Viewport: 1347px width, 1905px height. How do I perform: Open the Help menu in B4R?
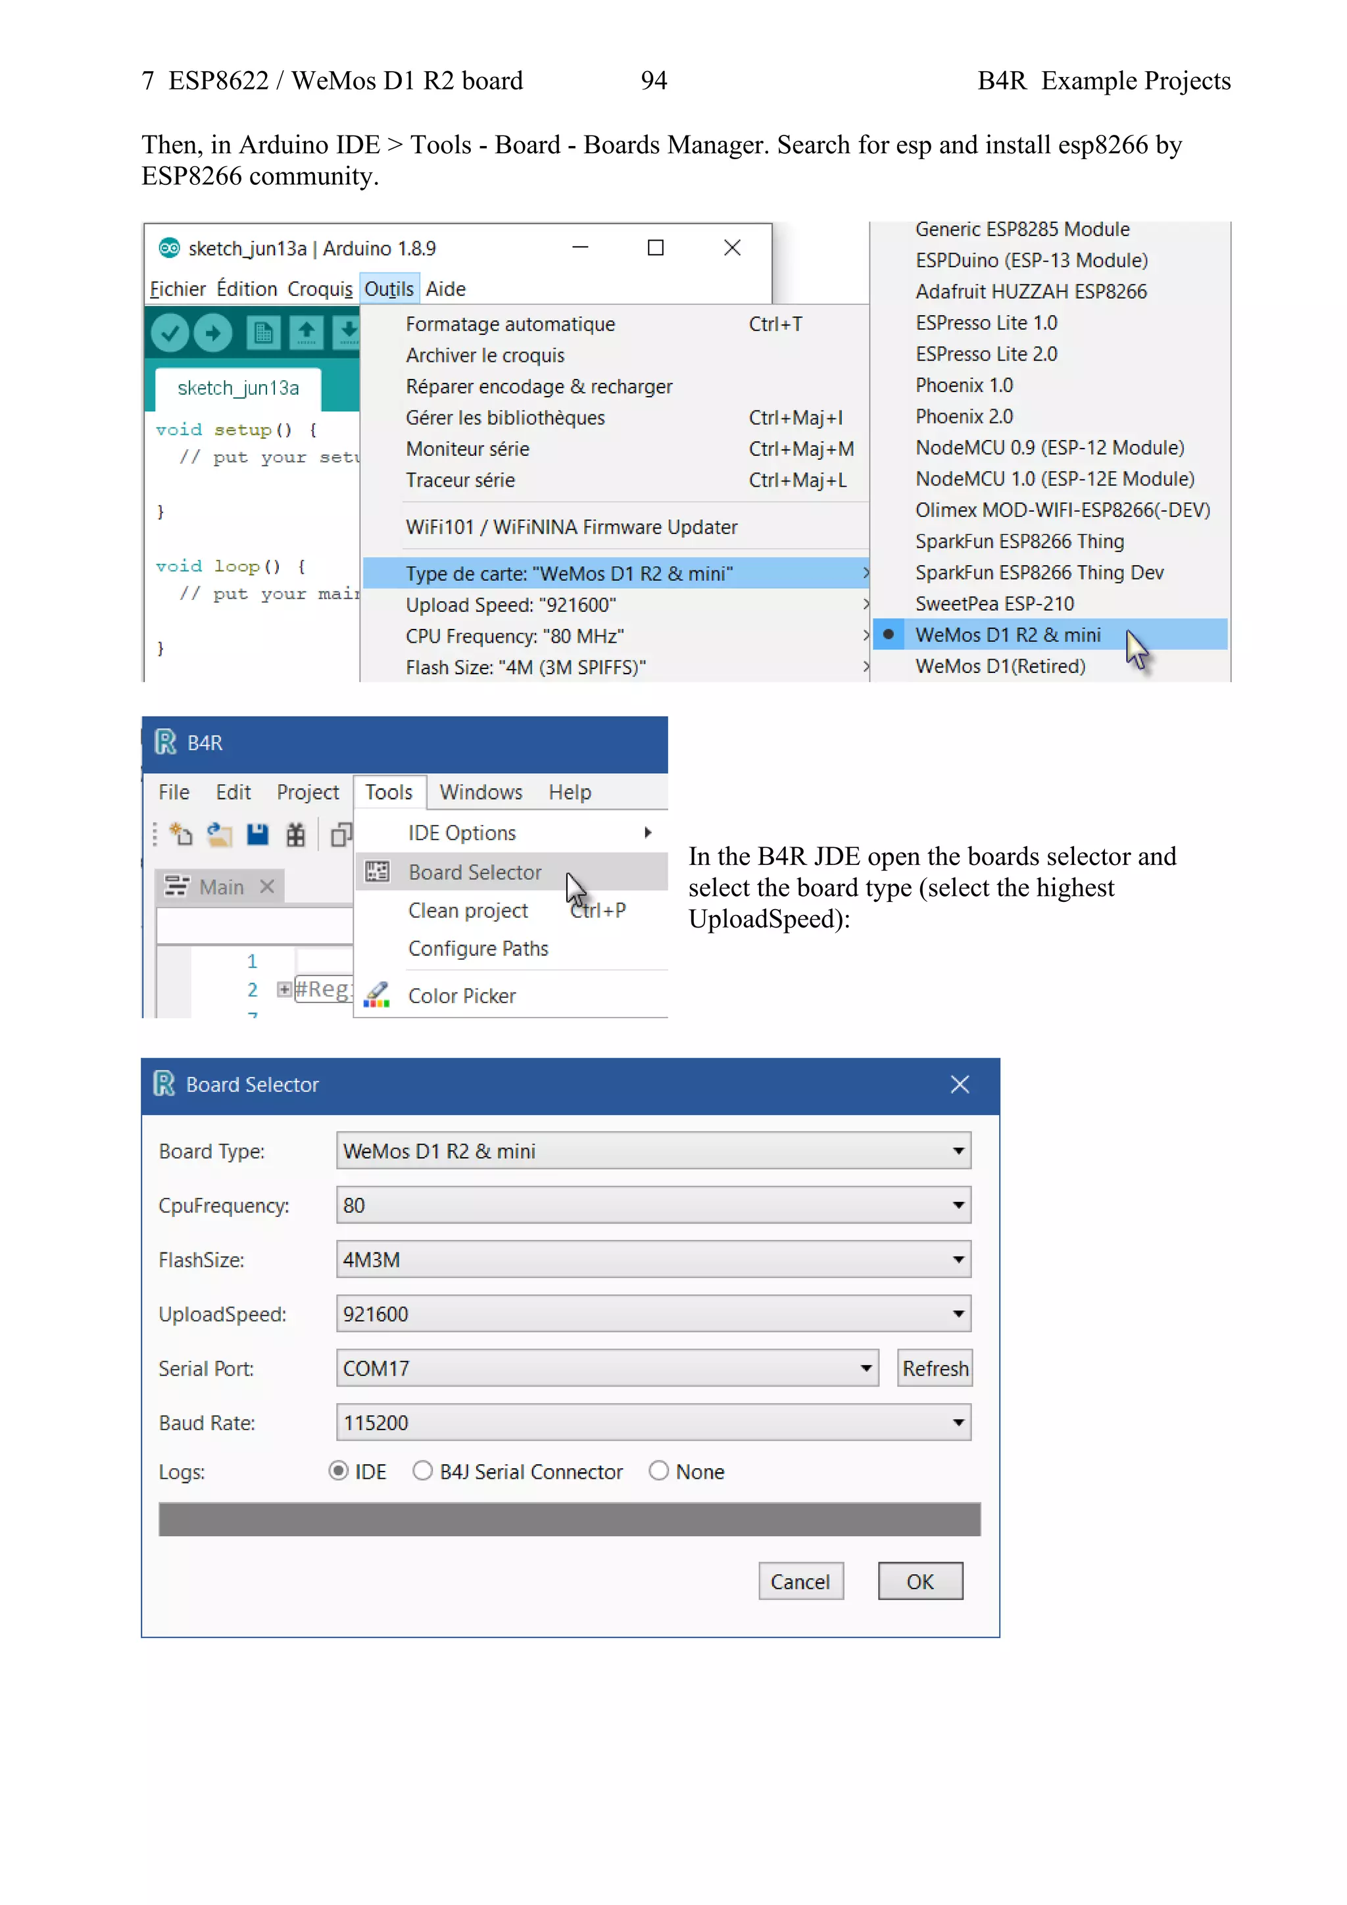pos(570,791)
